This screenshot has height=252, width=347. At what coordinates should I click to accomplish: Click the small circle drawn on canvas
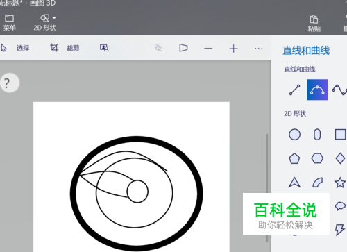137,192
